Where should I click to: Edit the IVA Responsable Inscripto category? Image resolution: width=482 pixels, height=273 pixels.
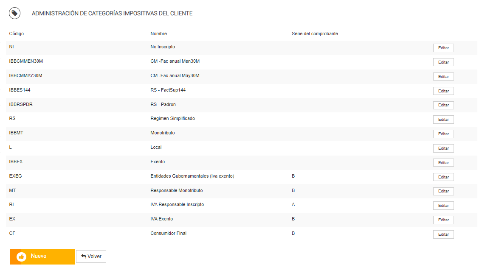[x=443, y=206]
